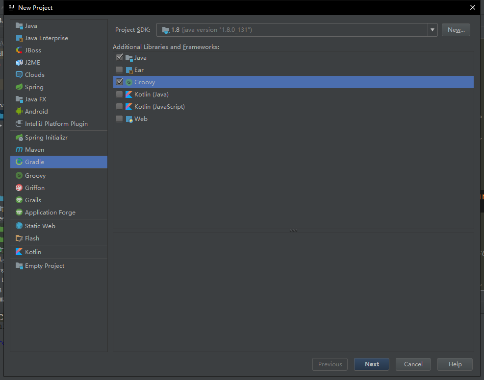Click the Groovy framework row icon
Viewport: 484px width, 380px height.
coord(129,82)
